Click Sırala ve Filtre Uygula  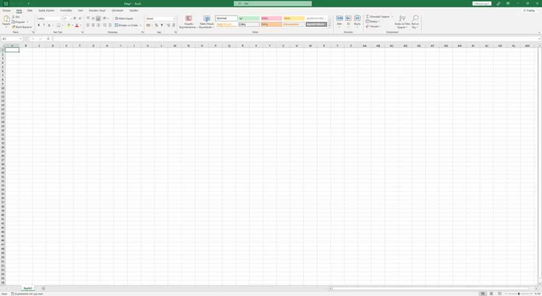tap(402, 22)
